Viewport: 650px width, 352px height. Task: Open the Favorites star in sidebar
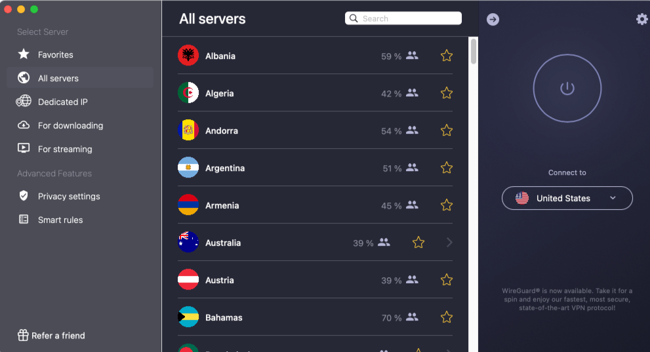pos(24,54)
